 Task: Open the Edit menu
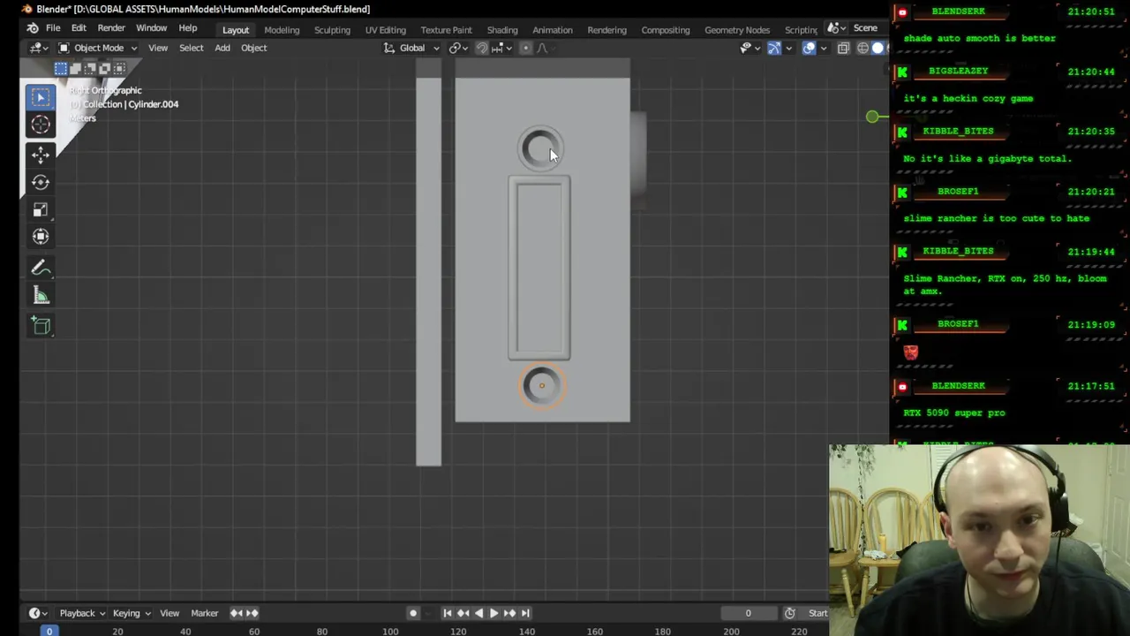coord(79,28)
